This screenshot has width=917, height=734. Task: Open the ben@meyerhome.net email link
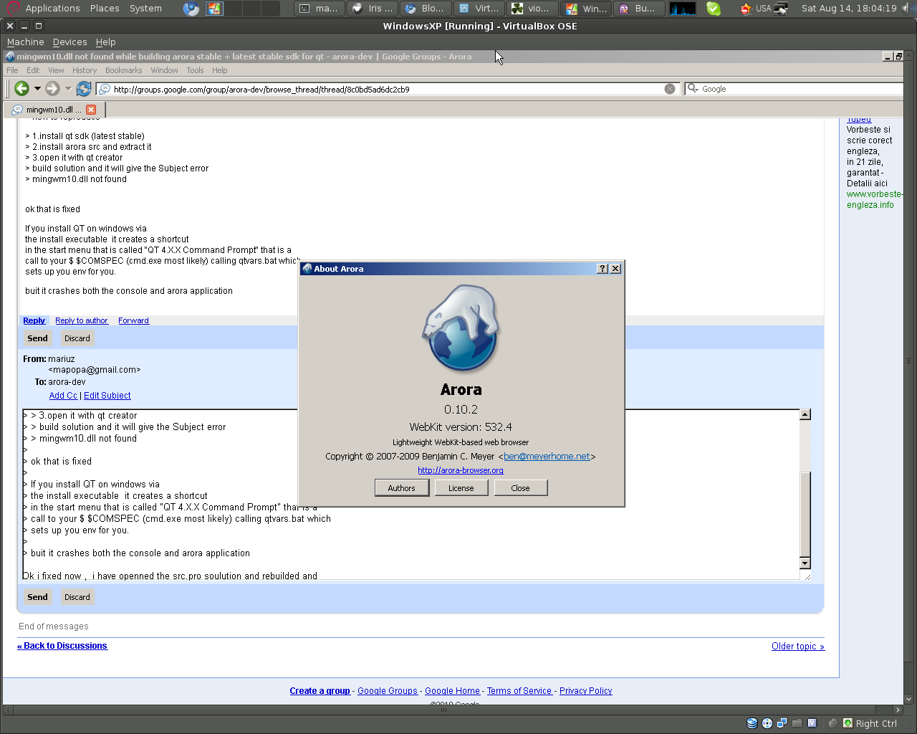point(547,456)
